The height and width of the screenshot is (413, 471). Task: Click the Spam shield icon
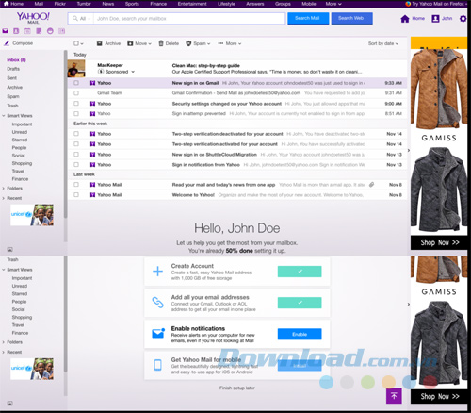tap(188, 43)
